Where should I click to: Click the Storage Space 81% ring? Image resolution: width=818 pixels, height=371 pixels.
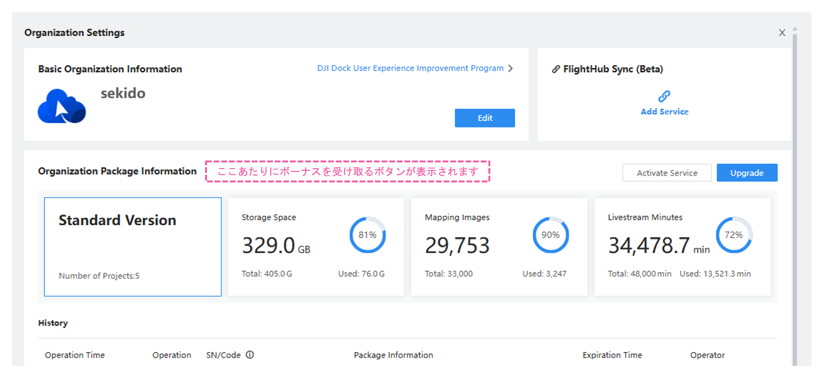coord(367,235)
